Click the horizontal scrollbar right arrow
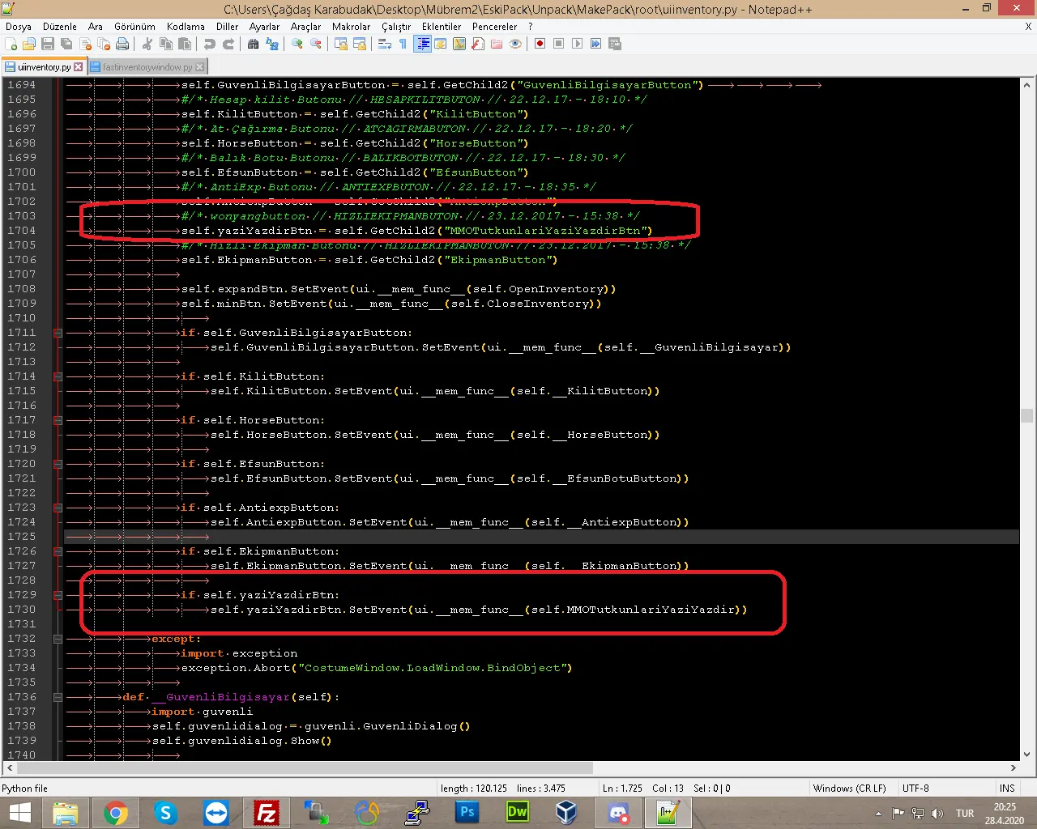1037x829 pixels. 1013,767
